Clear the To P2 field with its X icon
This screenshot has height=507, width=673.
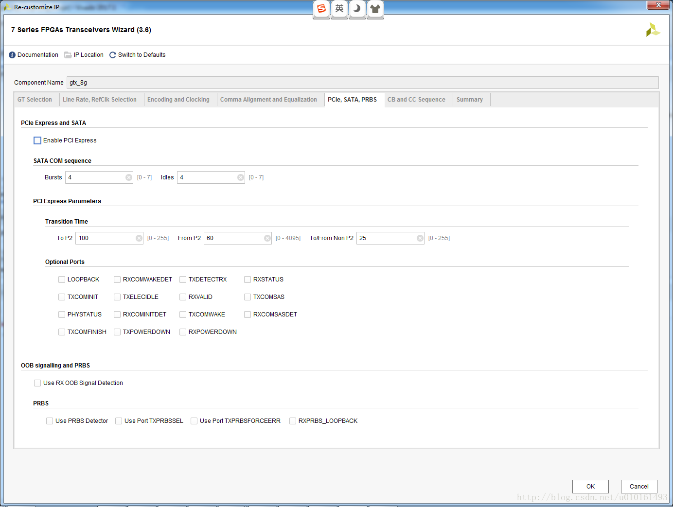coord(139,238)
